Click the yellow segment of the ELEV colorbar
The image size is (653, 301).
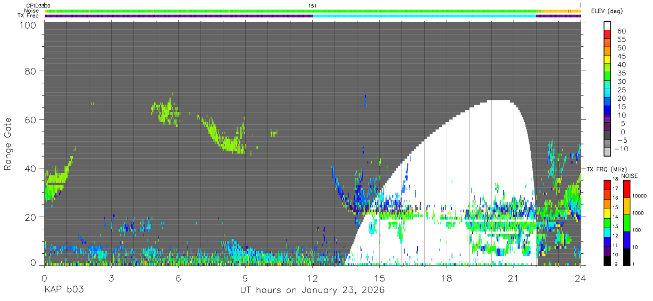[607, 59]
